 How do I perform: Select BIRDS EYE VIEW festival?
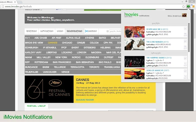34,43
